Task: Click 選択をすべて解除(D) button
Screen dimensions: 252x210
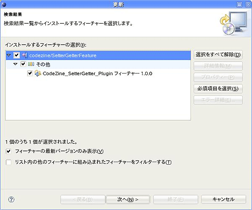Action: point(218,55)
